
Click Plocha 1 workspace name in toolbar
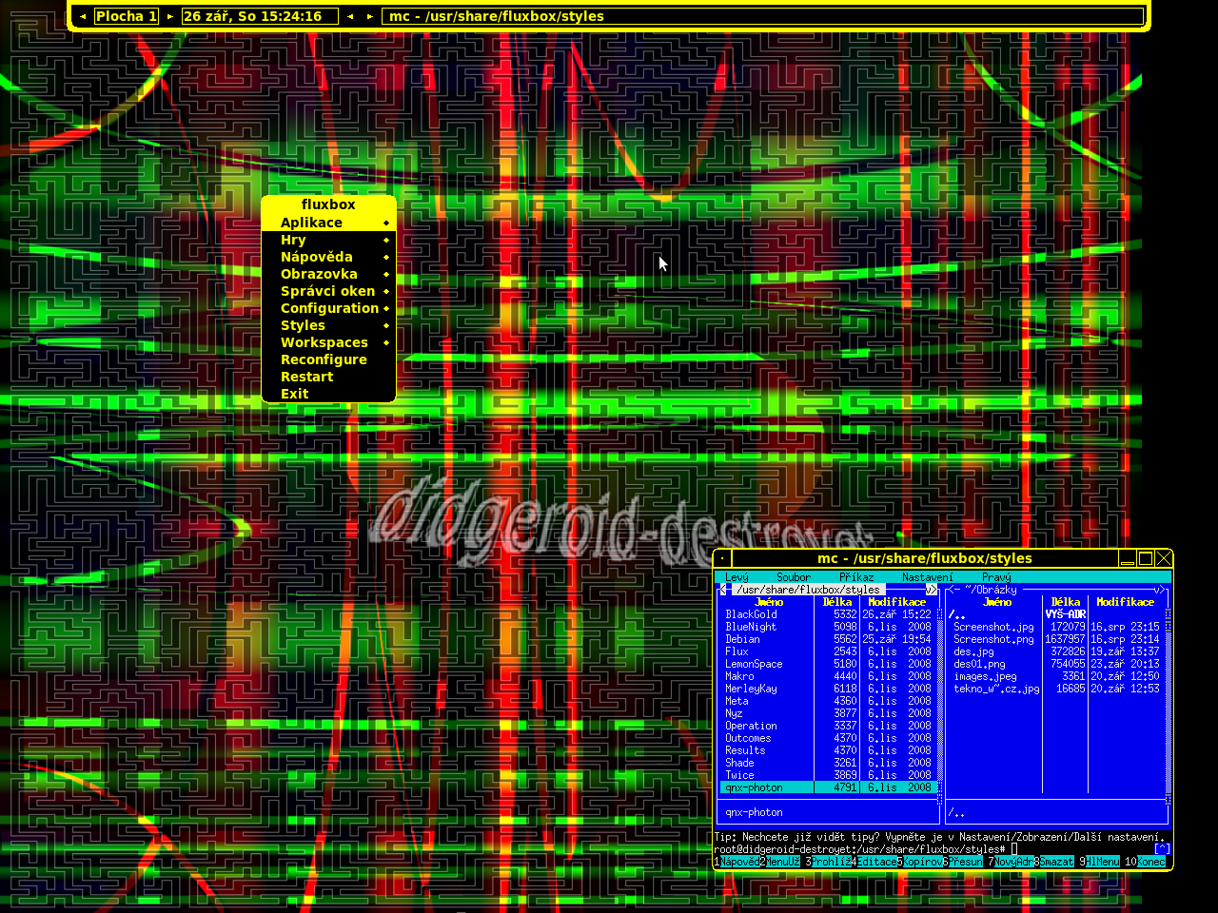(x=127, y=16)
